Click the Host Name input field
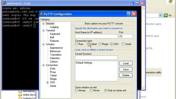 tap(97, 36)
